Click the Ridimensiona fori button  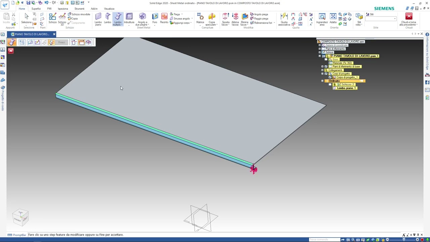[x=261, y=23]
